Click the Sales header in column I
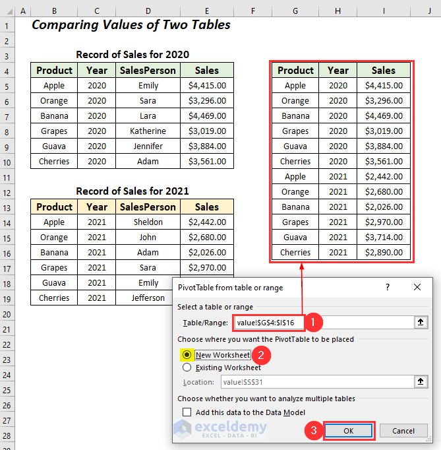441x450 pixels. tap(384, 70)
